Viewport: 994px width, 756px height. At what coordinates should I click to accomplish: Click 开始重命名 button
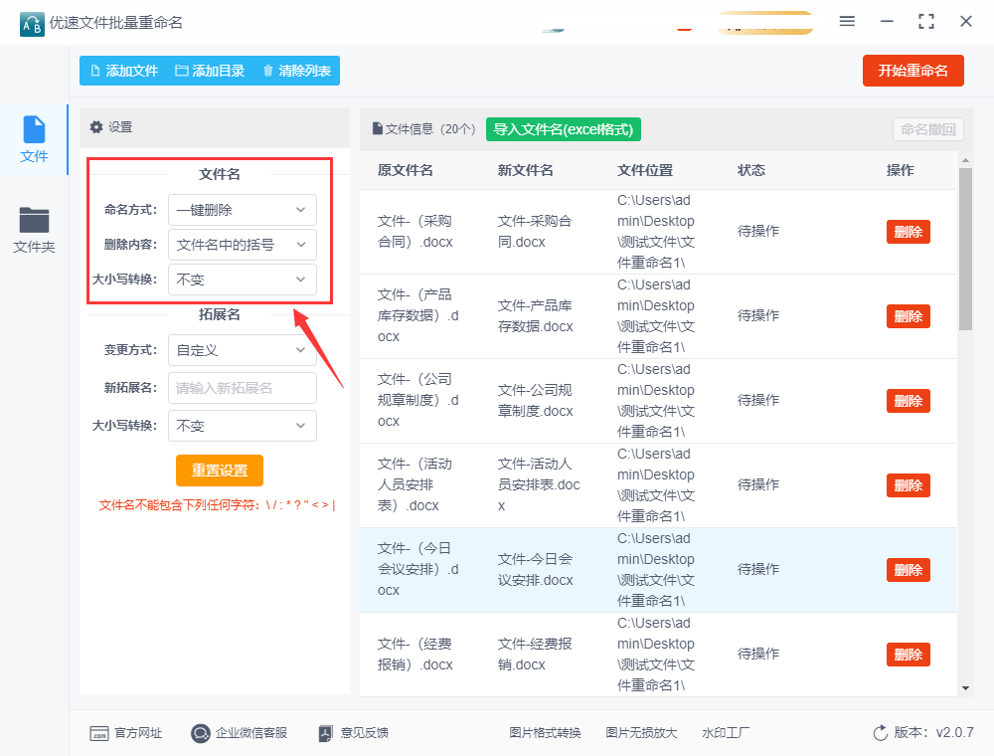point(912,71)
